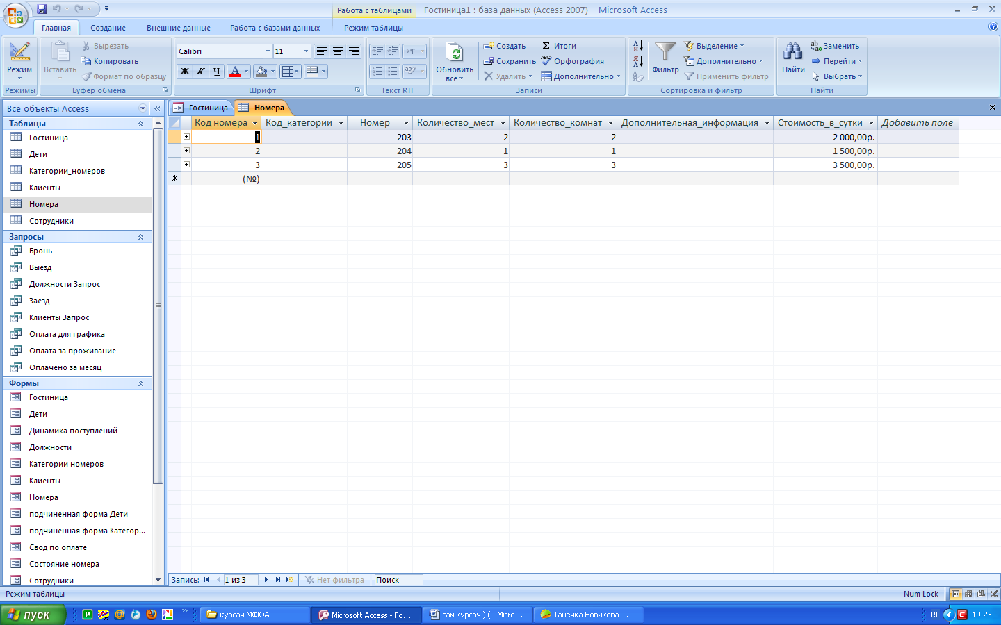Click Итоги totals button
Screen dimensions: 1001x625
tap(559, 46)
